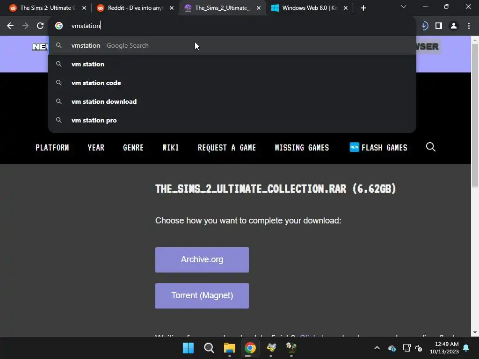
Task: Close the Reddit tab
Action: click(172, 8)
